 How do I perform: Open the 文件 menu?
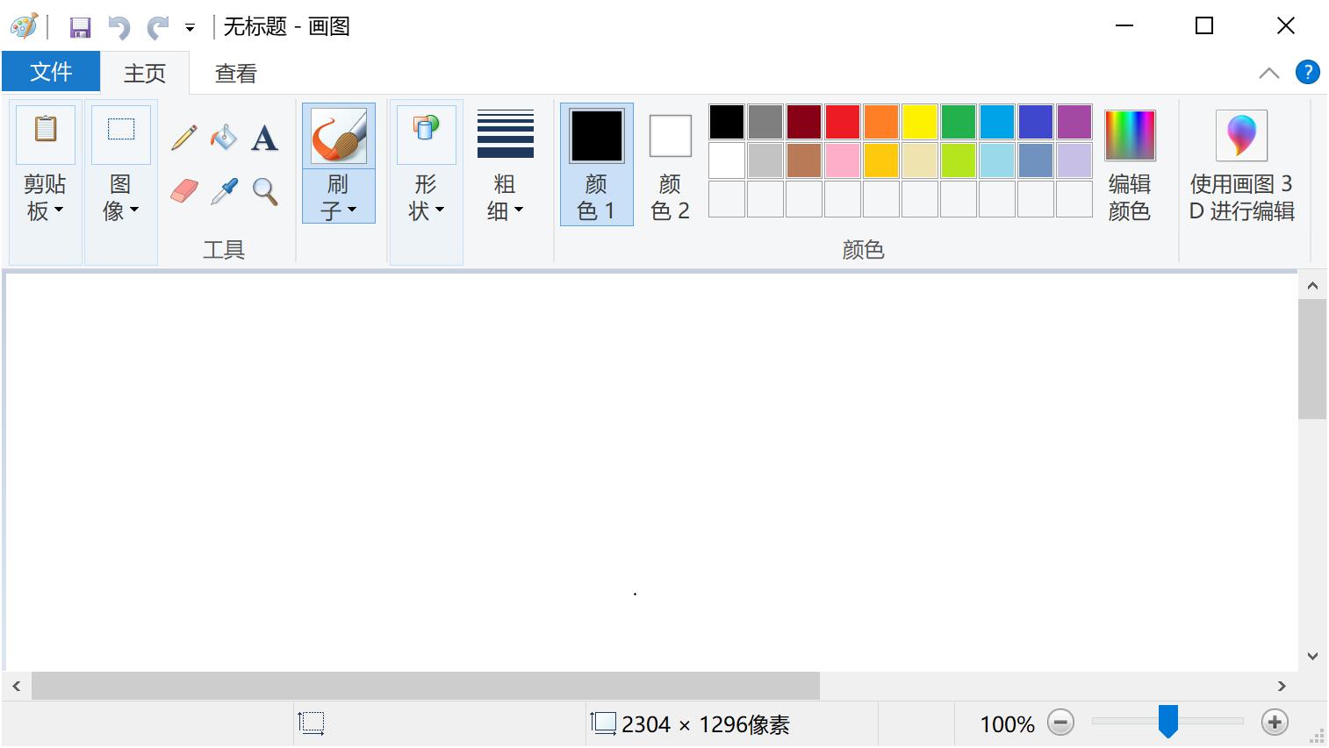pyautogui.click(x=51, y=72)
